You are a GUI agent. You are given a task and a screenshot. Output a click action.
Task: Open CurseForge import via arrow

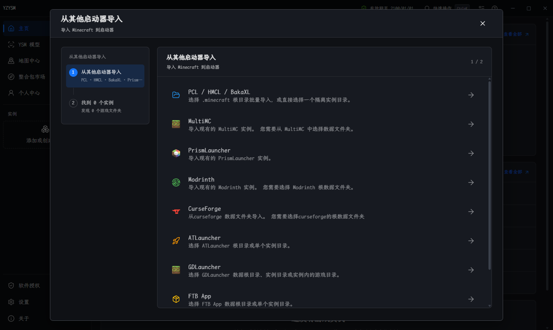pyautogui.click(x=471, y=212)
